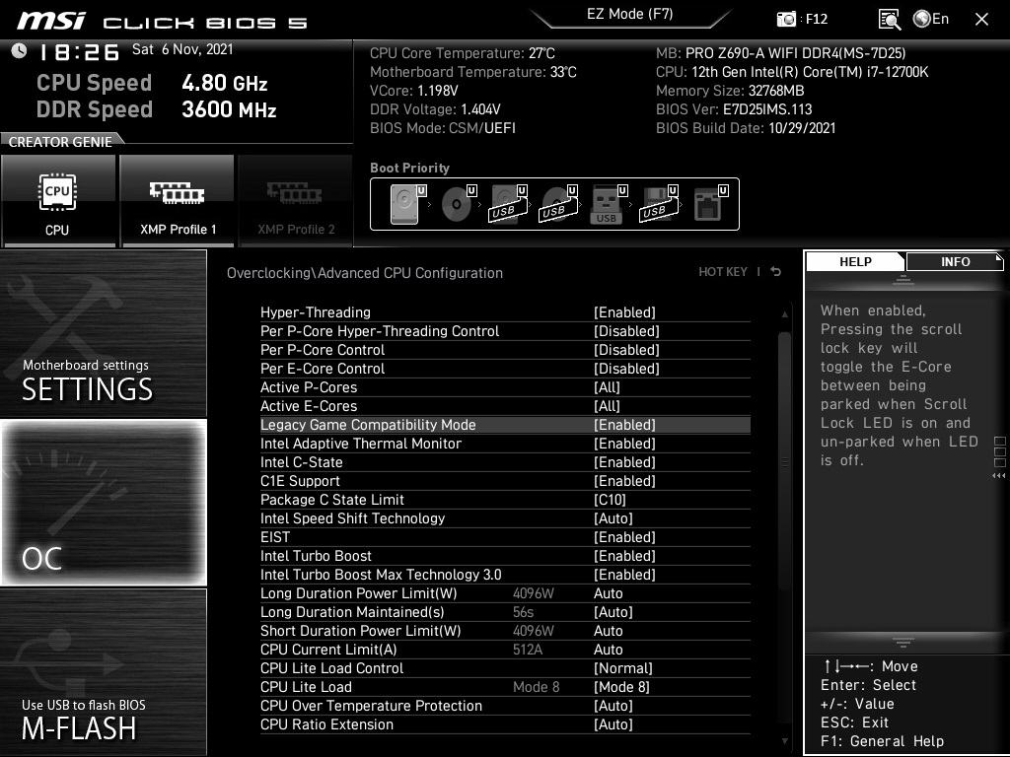The height and width of the screenshot is (757, 1010).
Task: Open the HOT KEY list
Action: tap(723, 272)
